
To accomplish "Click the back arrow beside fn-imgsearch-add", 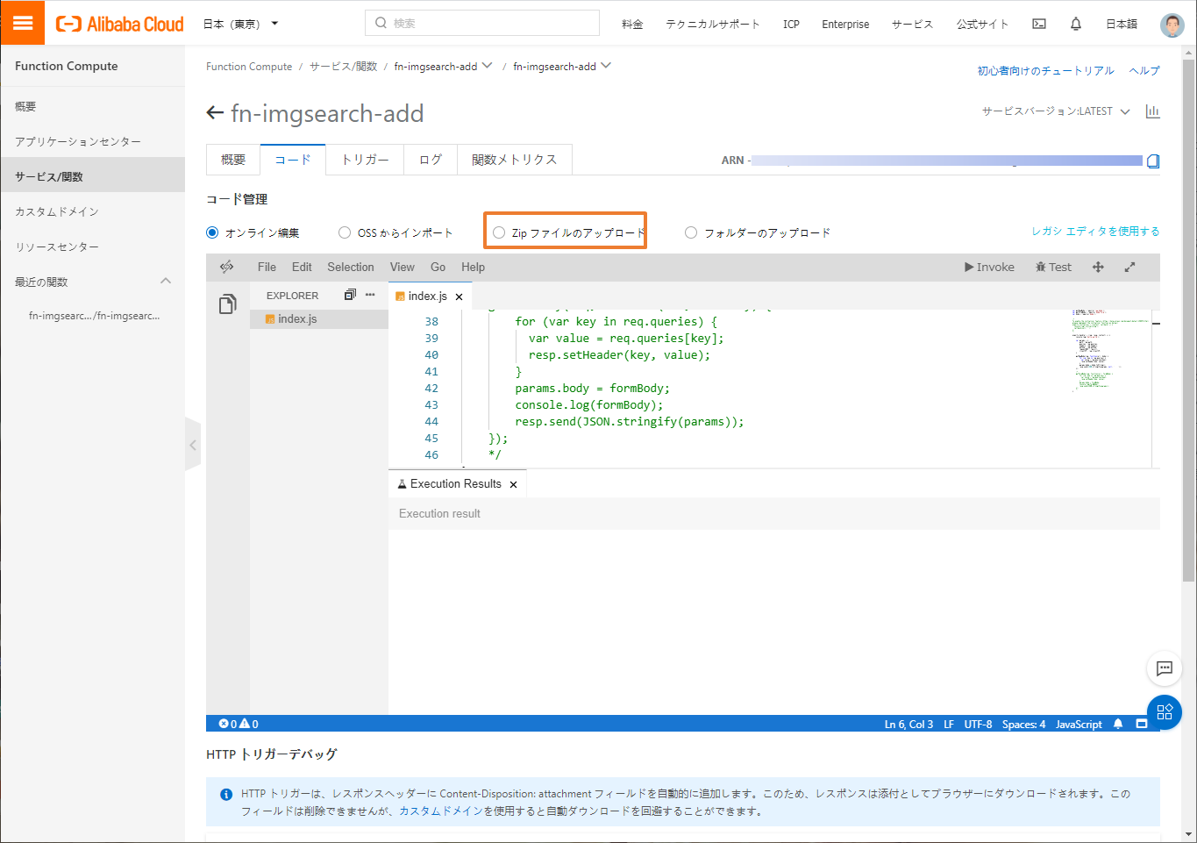I will pyautogui.click(x=215, y=113).
